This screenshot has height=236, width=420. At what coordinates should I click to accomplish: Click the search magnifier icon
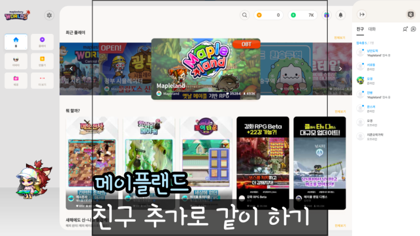point(245,15)
